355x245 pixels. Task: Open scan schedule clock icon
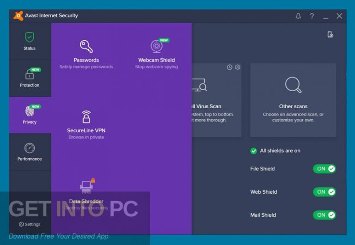230,67
